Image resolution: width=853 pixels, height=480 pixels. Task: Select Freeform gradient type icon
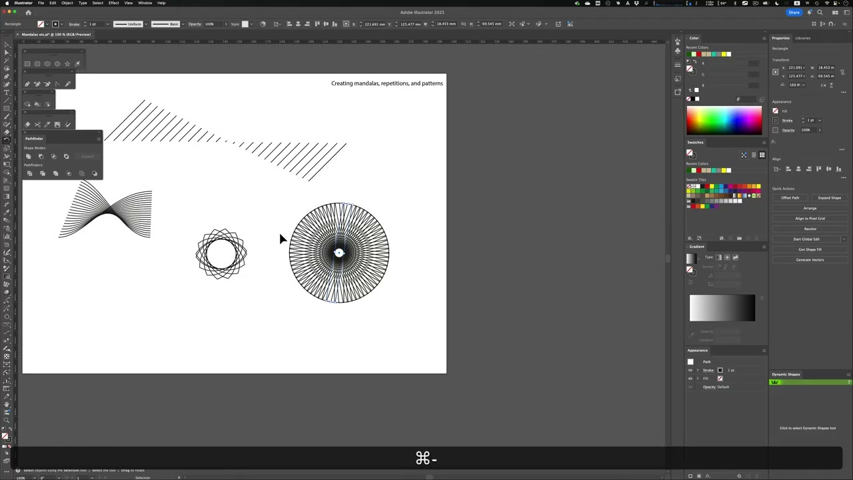point(735,257)
